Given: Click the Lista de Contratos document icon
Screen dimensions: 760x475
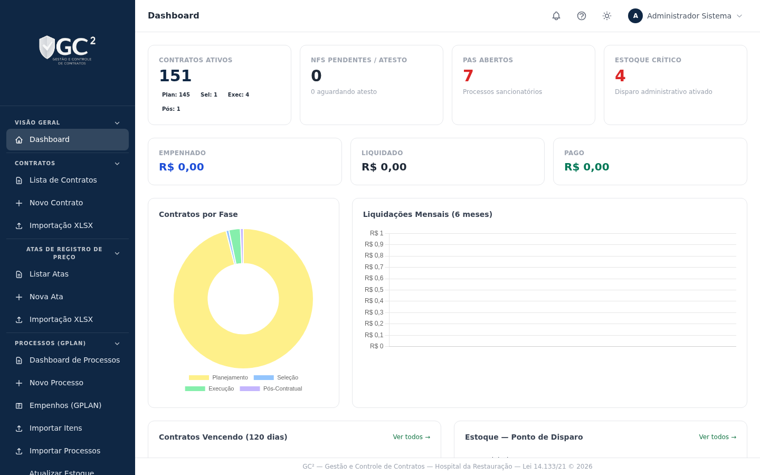Looking at the screenshot, I should coord(19,180).
